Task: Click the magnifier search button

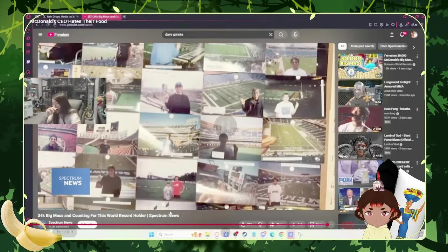Action: click(x=281, y=34)
